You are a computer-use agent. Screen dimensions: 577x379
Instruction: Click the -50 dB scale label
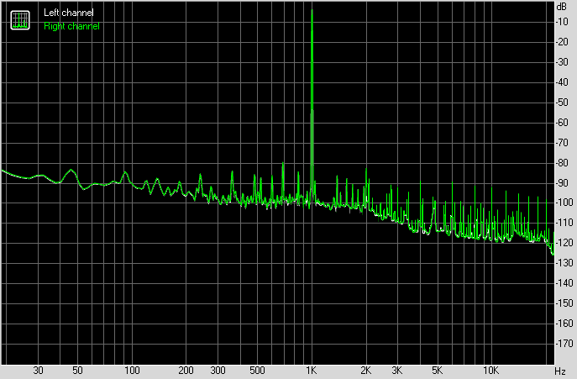tap(563, 103)
